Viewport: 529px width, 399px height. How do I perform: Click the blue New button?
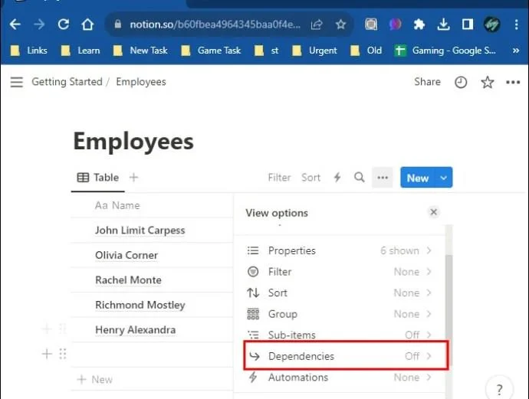418,178
